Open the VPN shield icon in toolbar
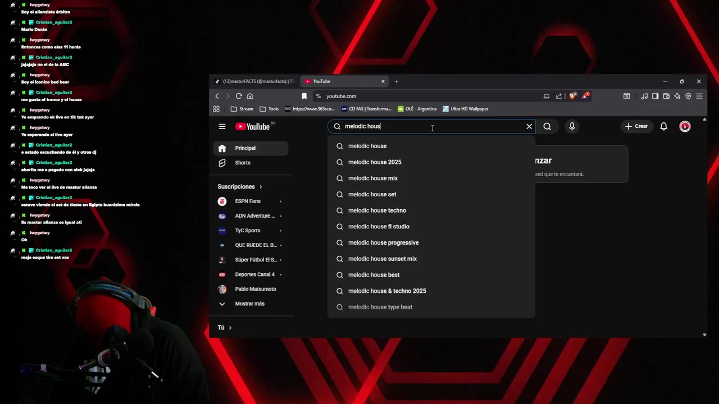 click(x=688, y=96)
